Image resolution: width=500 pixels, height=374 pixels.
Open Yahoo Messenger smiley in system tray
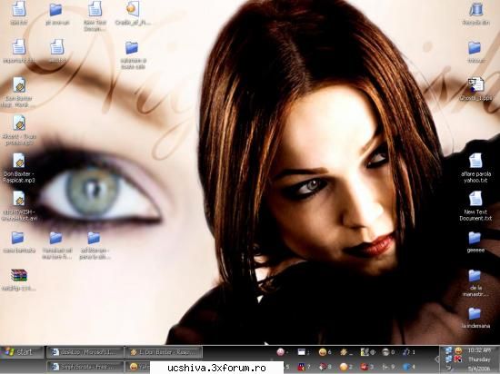click(458, 351)
